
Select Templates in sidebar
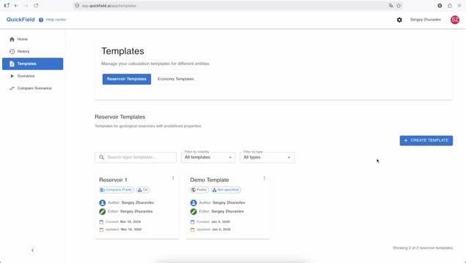pyautogui.click(x=33, y=64)
